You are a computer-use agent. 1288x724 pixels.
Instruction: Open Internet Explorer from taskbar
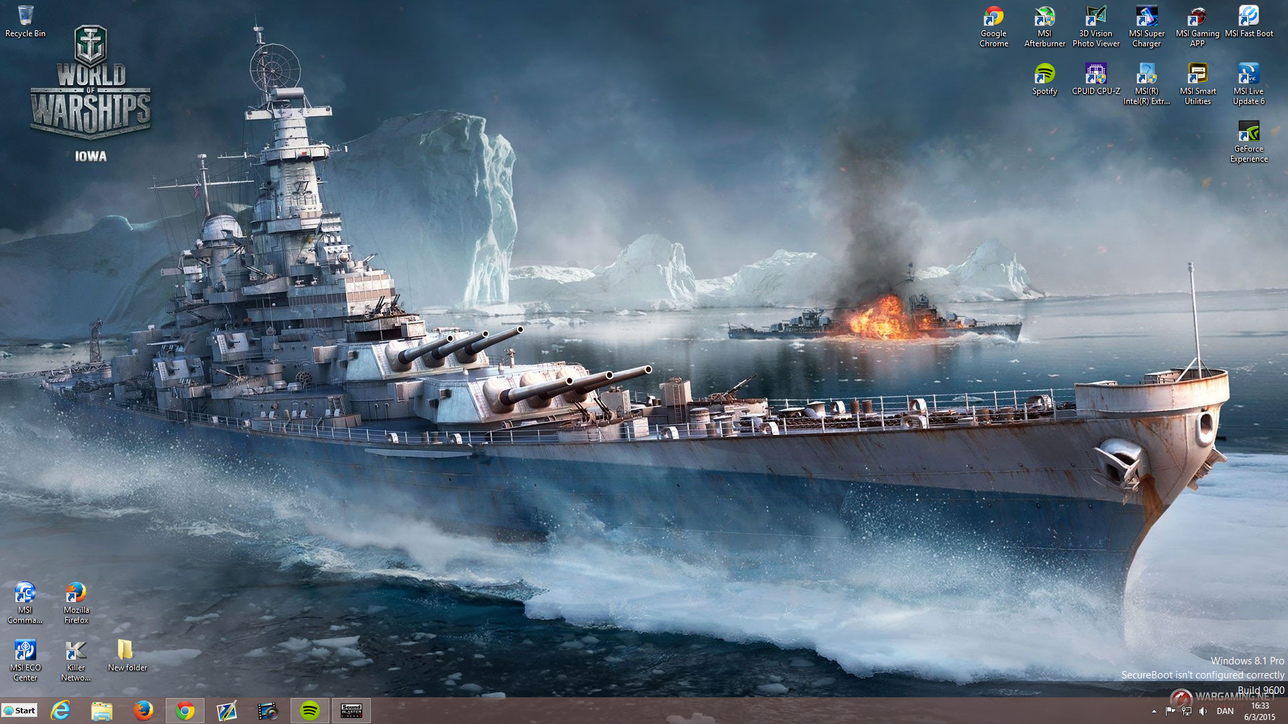click(x=60, y=711)
